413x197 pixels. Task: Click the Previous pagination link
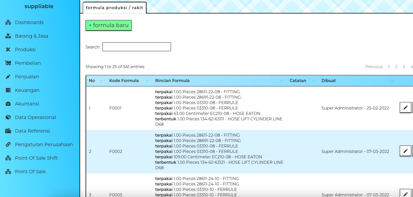coord(374,67)
